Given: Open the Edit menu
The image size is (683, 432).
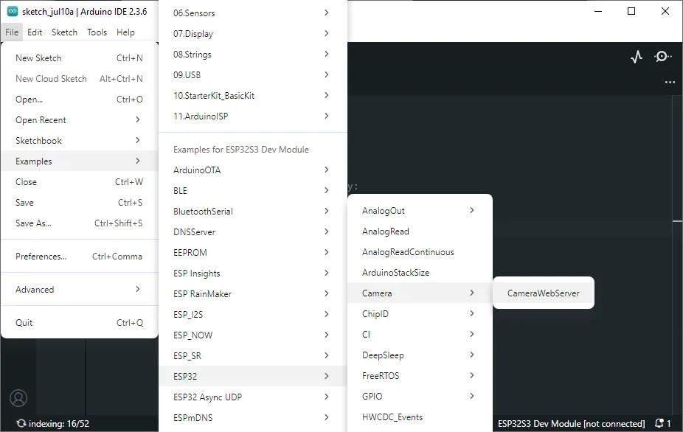Looking at the screenshot, I should pyautogui.click(x=35, y=32).
